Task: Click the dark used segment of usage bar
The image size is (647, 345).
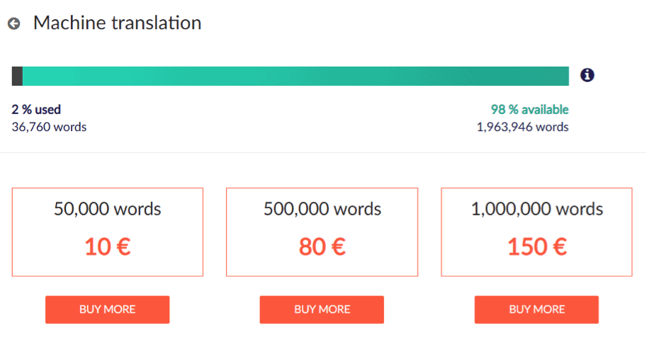Action: (x=17, y=76)
